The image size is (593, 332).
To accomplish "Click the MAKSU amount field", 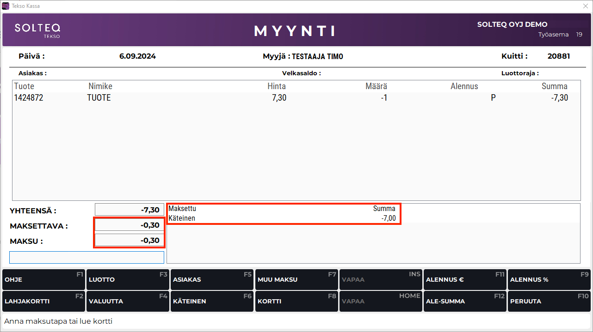I will (130, 241).
